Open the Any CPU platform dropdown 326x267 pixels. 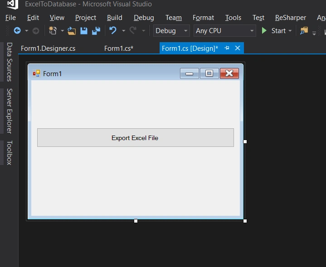(x=224, y=31)
